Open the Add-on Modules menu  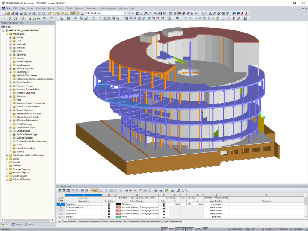pos(108,8)
